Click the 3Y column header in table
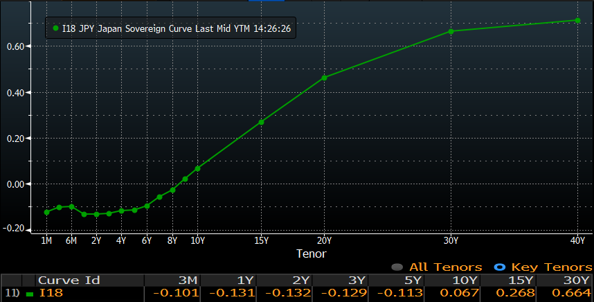 [357, 281]
